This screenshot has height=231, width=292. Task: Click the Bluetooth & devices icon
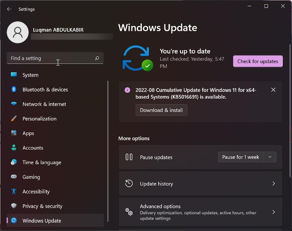click(14, 89)
